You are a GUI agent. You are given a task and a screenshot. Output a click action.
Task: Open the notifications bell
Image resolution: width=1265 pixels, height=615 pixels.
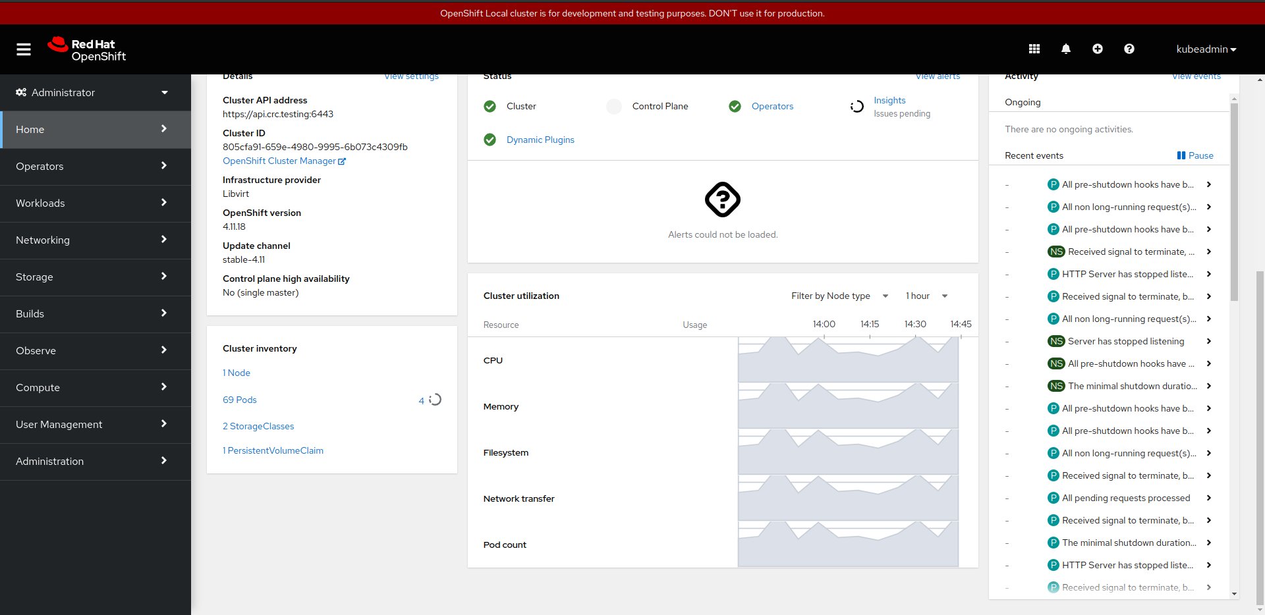pyautogui.click(x=1066, y=49)
